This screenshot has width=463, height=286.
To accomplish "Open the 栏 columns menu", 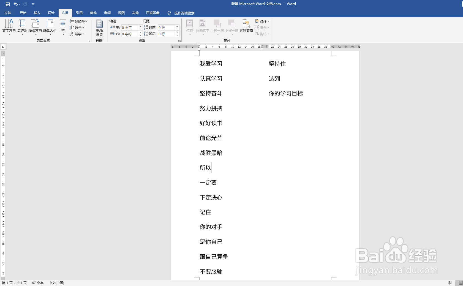I will tap(63, 27).
